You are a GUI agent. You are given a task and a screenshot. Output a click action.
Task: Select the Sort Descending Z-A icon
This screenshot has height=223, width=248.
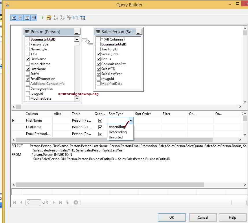click(63, 17)
